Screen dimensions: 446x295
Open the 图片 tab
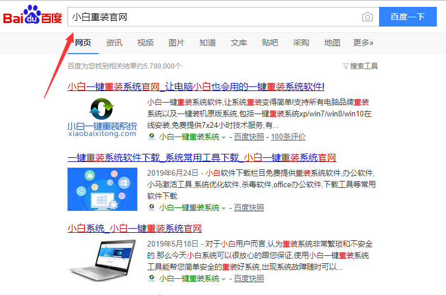click(x=177, y=43)
